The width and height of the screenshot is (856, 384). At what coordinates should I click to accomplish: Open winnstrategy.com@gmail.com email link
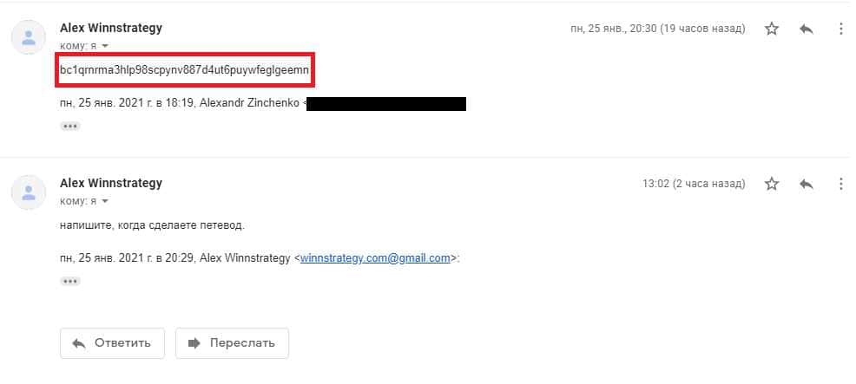pos(375,258)
